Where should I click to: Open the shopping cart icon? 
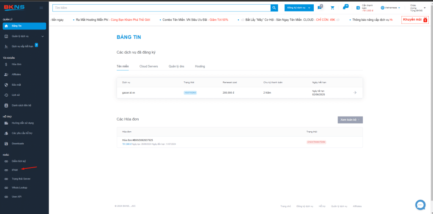(x=332, y=8)
